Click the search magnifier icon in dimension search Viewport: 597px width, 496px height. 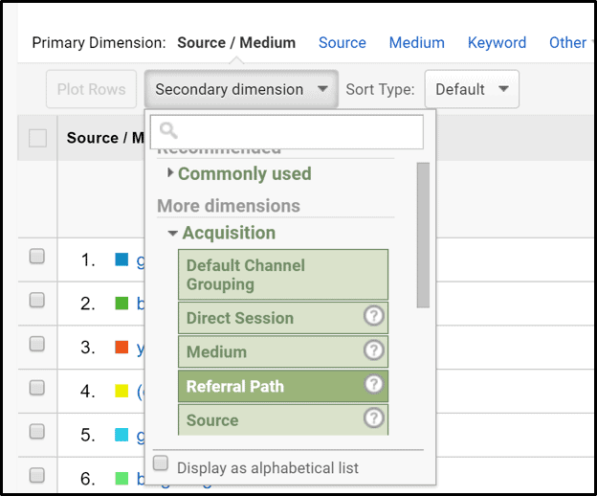point(168,130)
